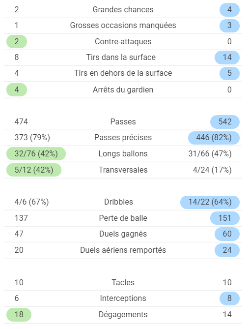The width and height of the screenshot is (249, 329).
Task: Select the Passes stat label
Action: 123,121
